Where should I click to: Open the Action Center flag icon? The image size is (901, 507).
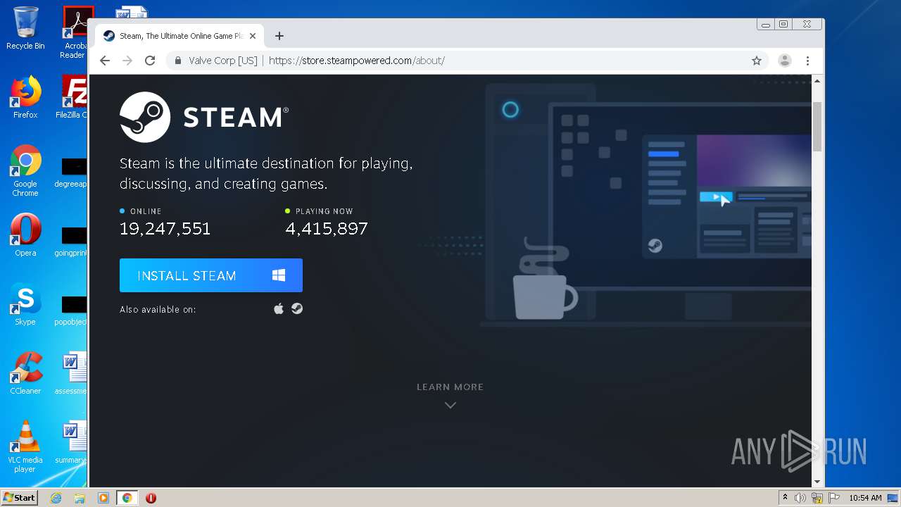[x=834, y=498]
